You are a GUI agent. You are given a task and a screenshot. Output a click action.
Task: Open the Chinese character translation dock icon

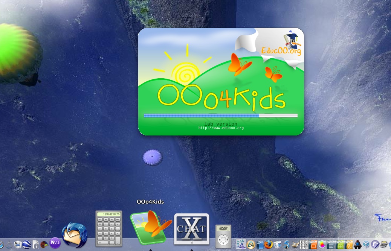241,244
